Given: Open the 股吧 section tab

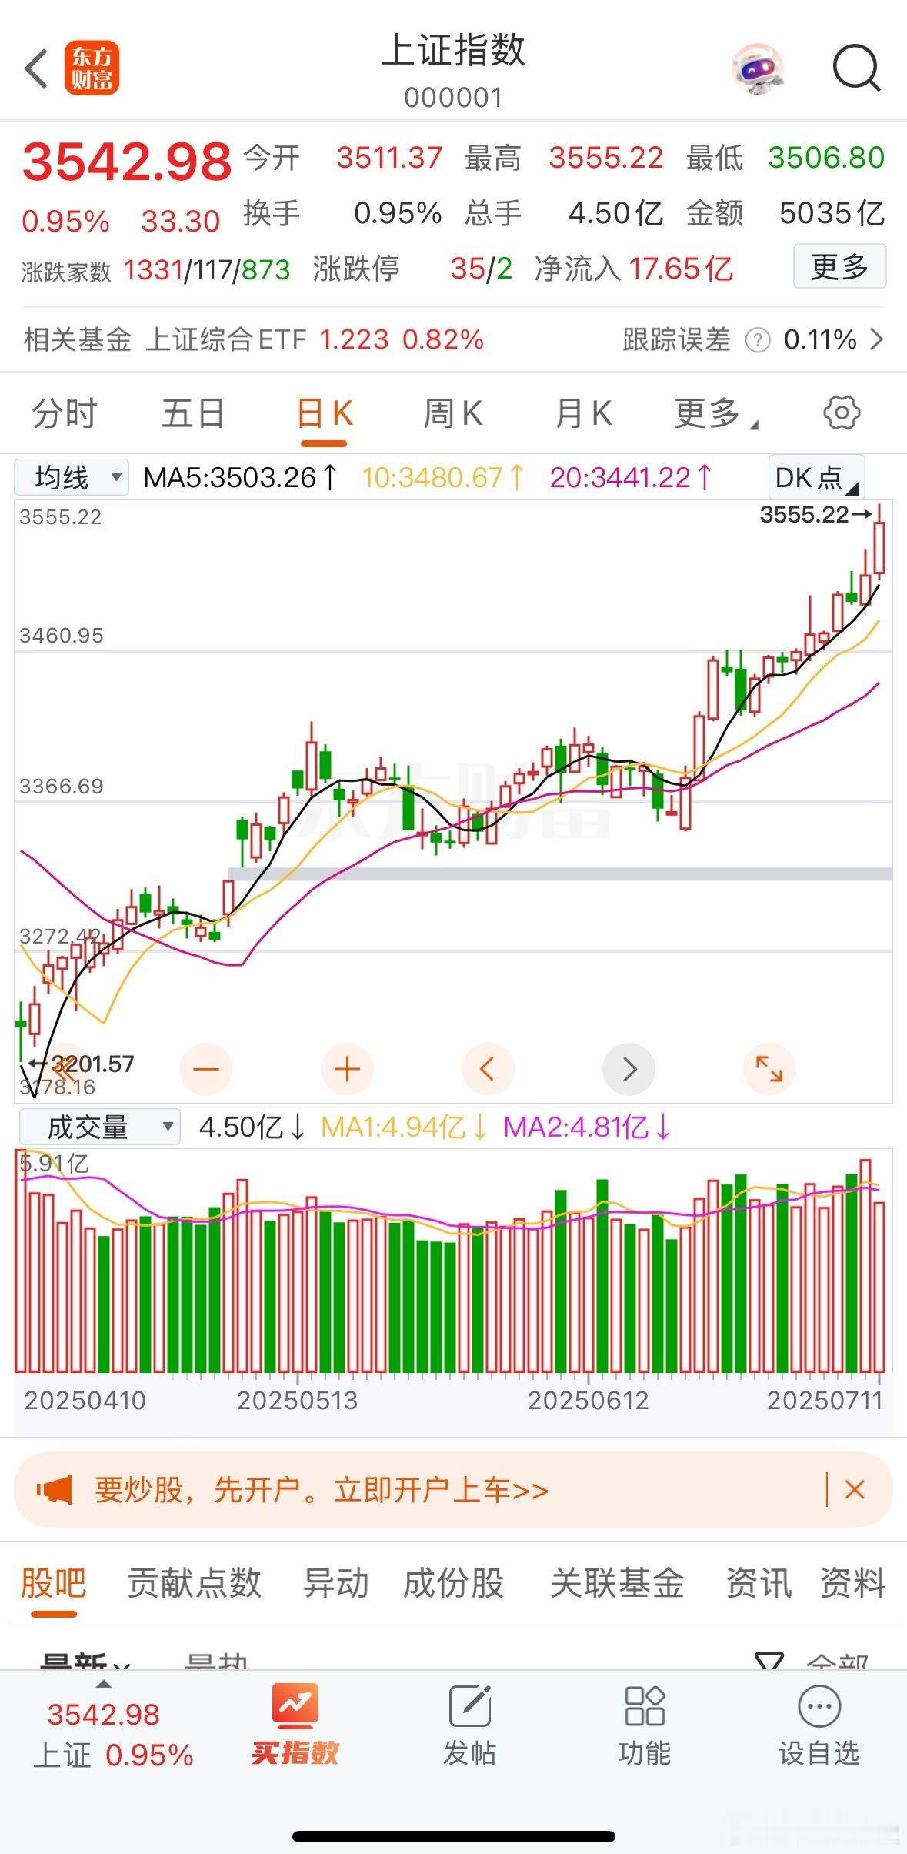Looking at the screenshot, I should (53, 1583).
